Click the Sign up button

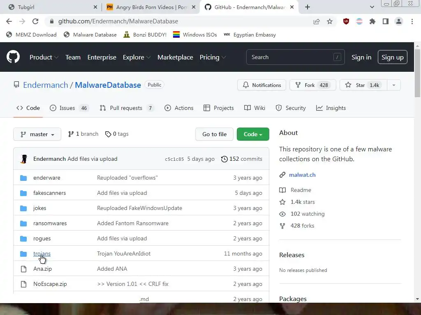pos(393,57)
